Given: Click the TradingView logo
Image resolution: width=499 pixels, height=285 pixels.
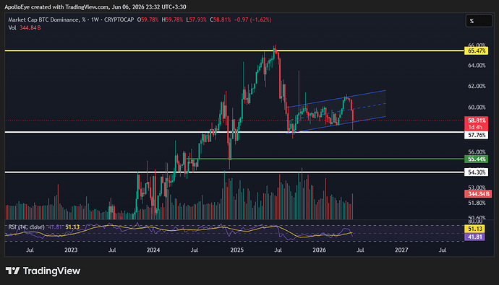Looking at the screenshot, I should point(43,271).
